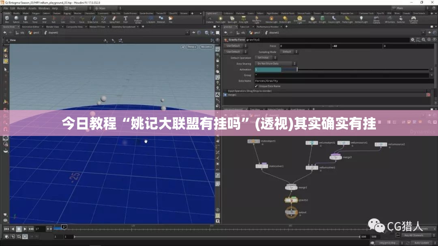Switch to the Performance Monitor tab
The height and width of the screenshot is (246, 438).
pos(268,27)
